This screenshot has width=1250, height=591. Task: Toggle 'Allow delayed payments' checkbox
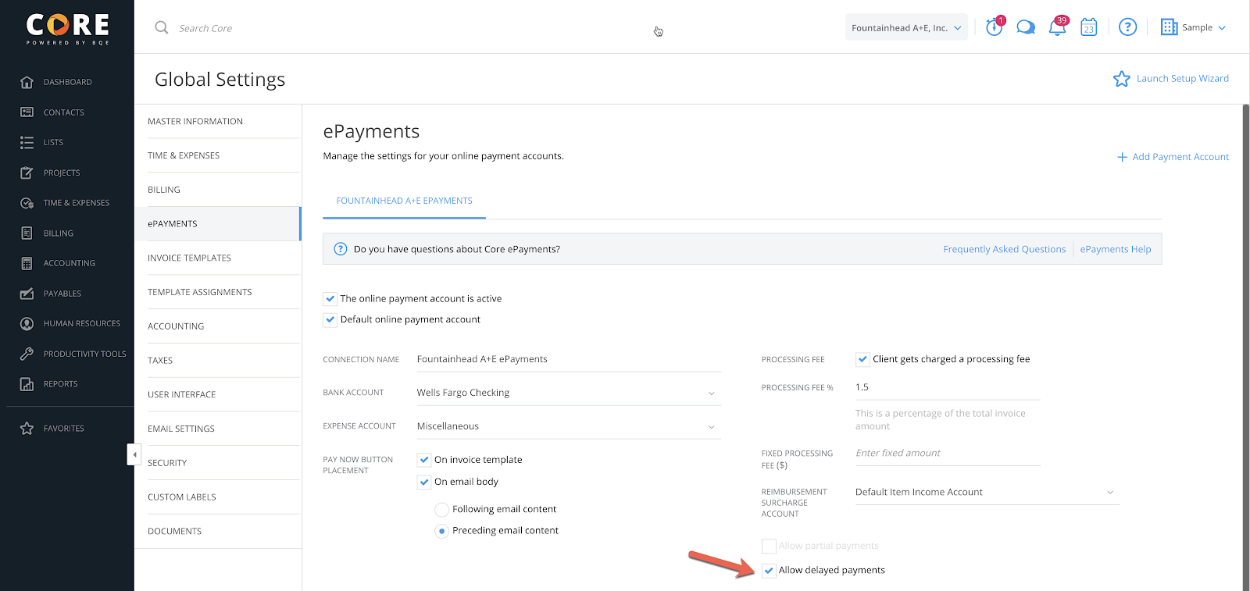[769, 570]
